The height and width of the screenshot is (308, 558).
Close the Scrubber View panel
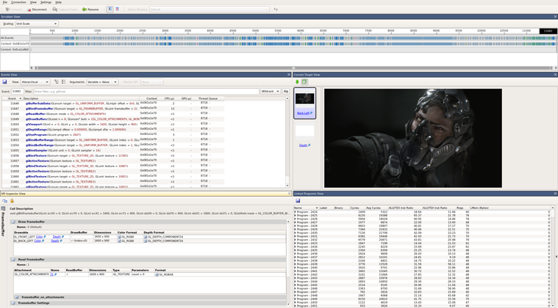tap(555, 17)
